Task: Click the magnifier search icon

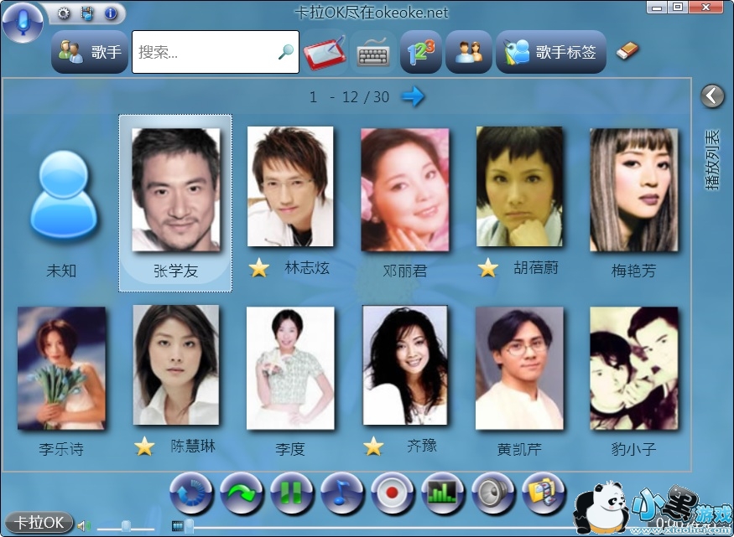Action: (x=285, y=52)
